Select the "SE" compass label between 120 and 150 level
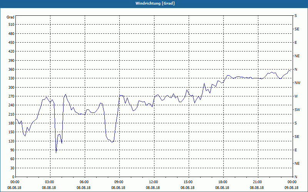The image size is (308, 192). (x=297, y=137)
